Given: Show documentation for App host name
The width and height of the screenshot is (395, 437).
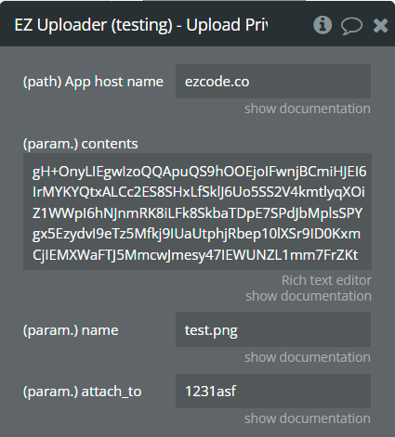Looking at the screenshot, I should 308,109.
